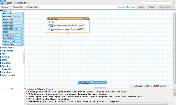Click the canvas vertical scrollbar
Screen dimensions: 176x105
click(x=175, y=48)
